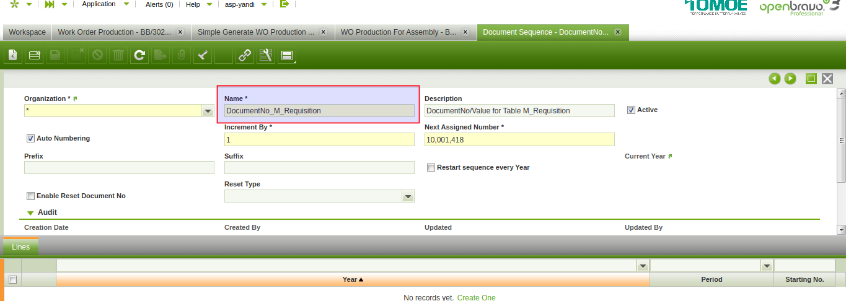Toggle the Auto Numbering checkbox

point(30,139)
